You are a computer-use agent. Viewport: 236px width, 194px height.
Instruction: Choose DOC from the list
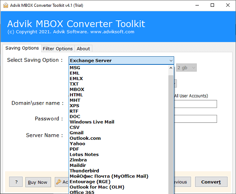tap(119, 116)
